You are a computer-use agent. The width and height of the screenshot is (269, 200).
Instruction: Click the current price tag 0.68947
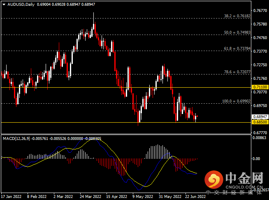260,117
